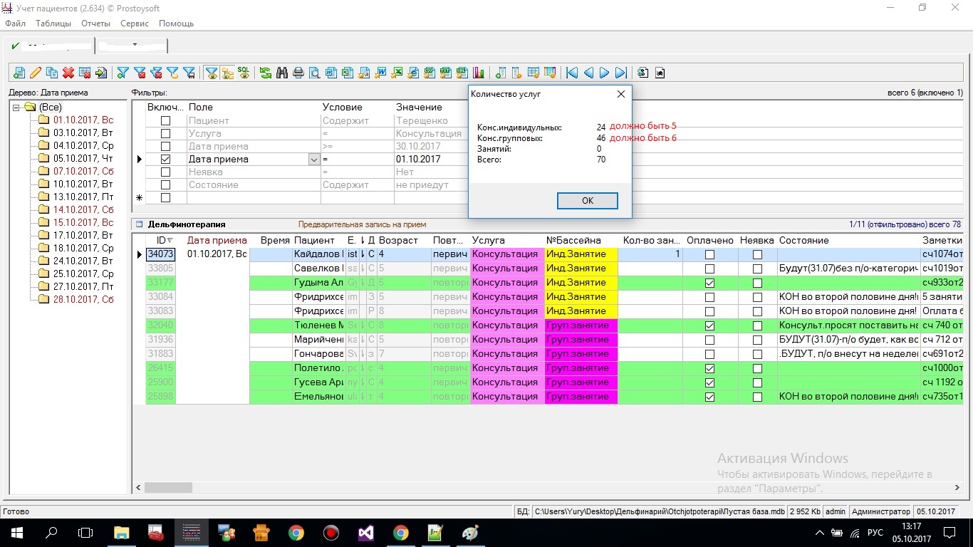Uncheck the Дата приема = 01.10.2017 filter
This screenshot has height=547, width=973.
click(x=165, y=160)
